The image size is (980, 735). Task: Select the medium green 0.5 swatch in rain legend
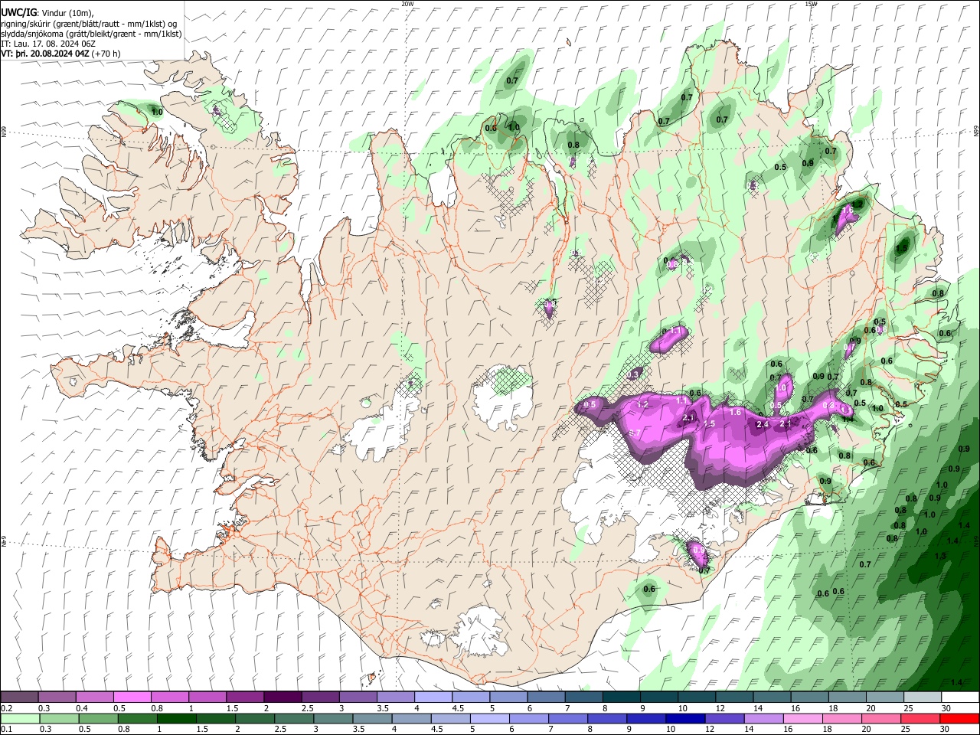(x=98, y=719)
